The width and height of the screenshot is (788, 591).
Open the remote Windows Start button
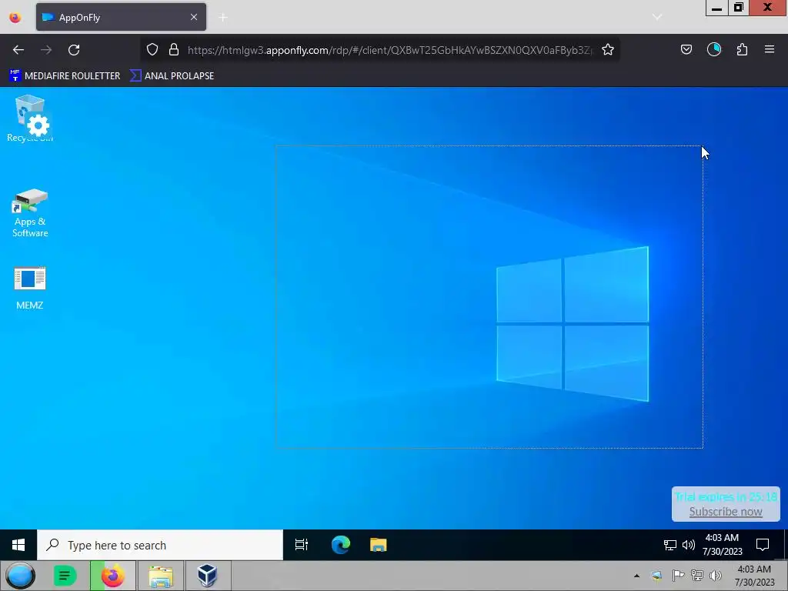coord(18,545)
